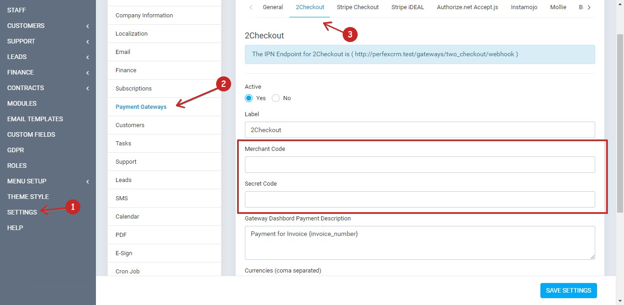This screenshot has width=624, height=305.
Task: Switch to the Stripe iDEAL tab
Action: (407, 7)
